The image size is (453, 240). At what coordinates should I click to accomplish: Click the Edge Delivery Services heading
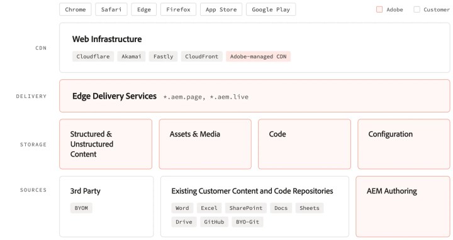tap(115, 96)
